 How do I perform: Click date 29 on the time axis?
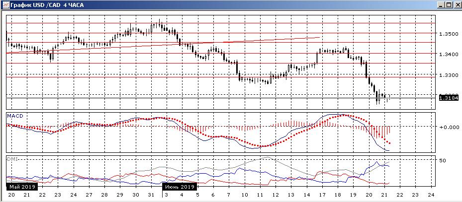119,196
